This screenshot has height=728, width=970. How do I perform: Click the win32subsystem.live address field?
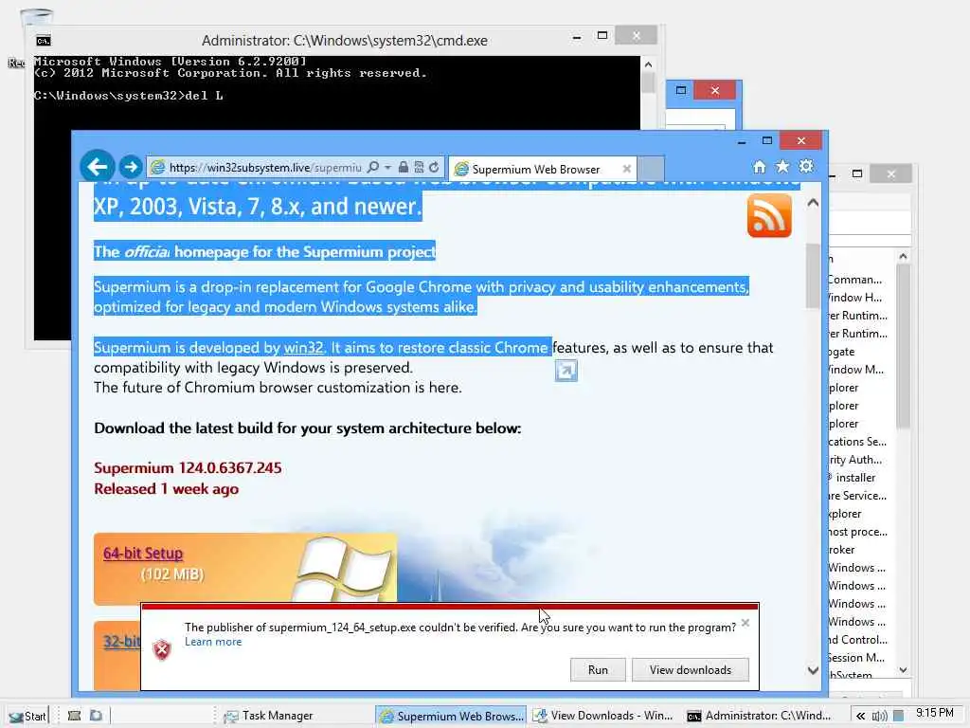pos(265,168)
